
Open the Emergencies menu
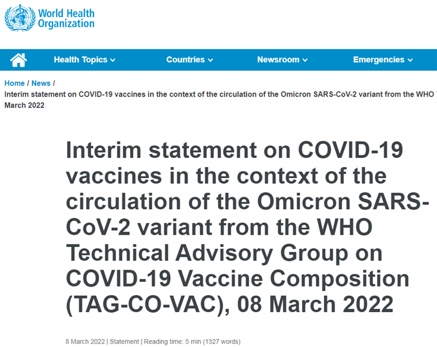(378, 60)
